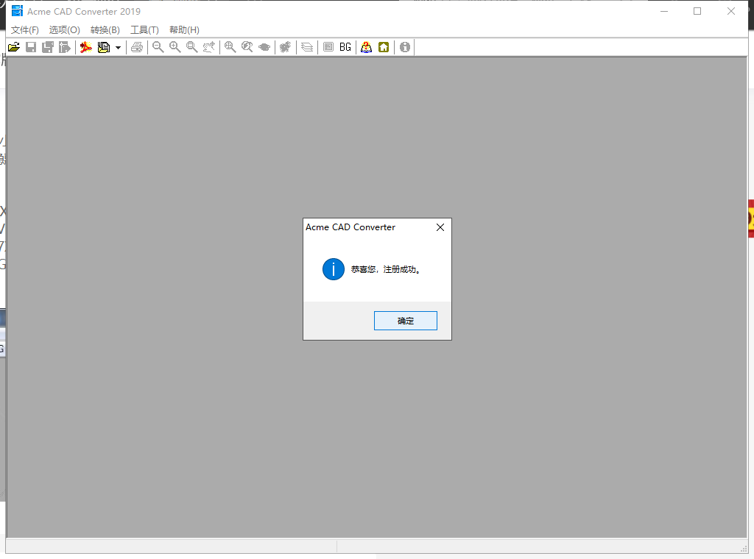The image size is (754, 559).
Task: Open the batch convert dropdown arrow
Action: (x=118, y=48)
